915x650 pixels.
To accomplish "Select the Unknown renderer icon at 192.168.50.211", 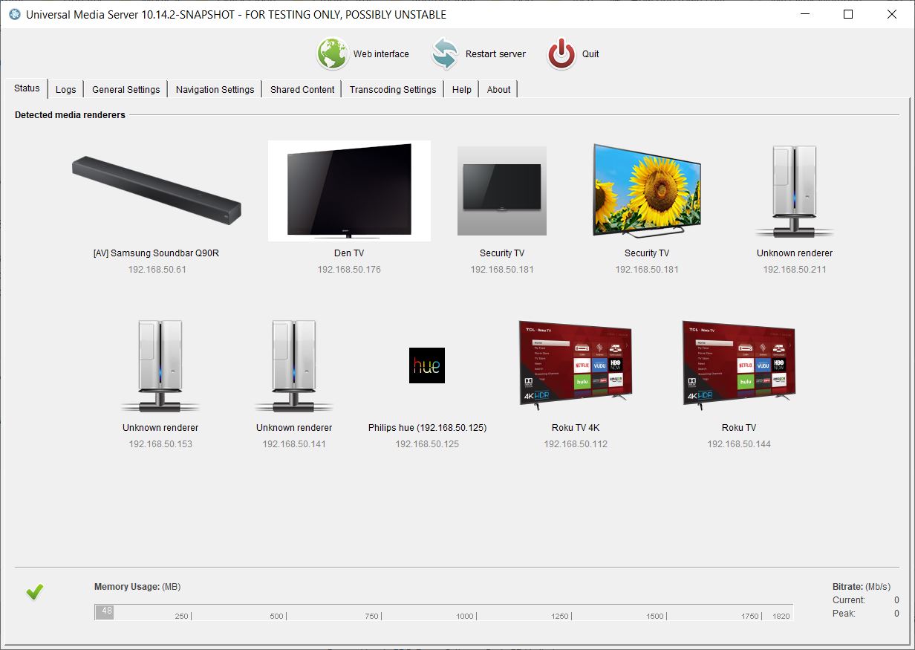I will click(x=794, y=191).
